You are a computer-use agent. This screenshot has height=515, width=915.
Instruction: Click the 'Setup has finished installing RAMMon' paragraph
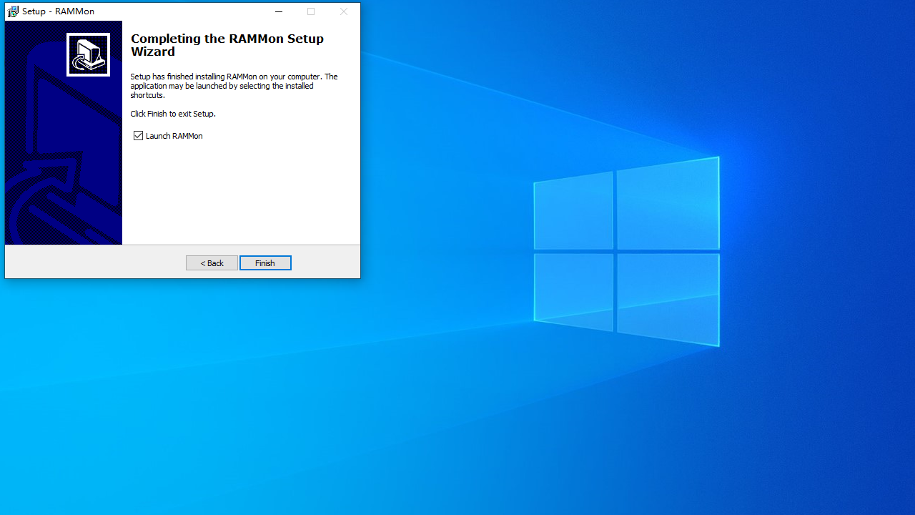pos(234,86)
